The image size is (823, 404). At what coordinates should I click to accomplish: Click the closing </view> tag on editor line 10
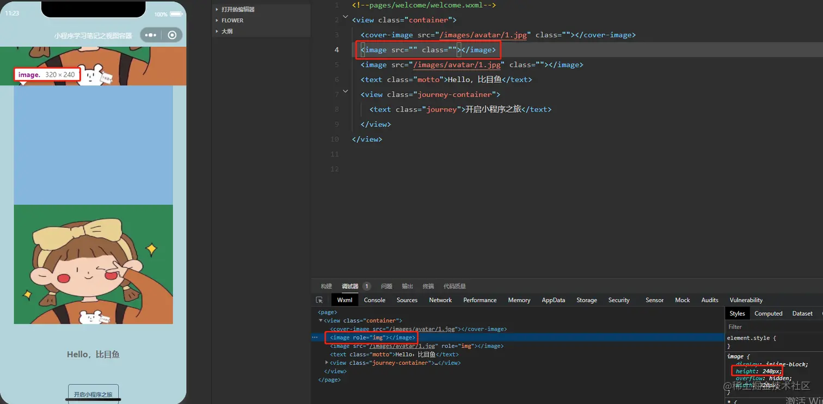click(367, 139)
